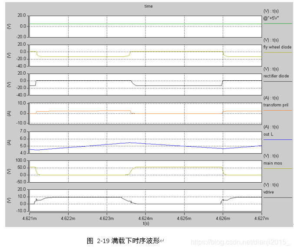
Task: Click the '4.625m' time axis label
Action: pyautogui.click(x=184, y=218)
